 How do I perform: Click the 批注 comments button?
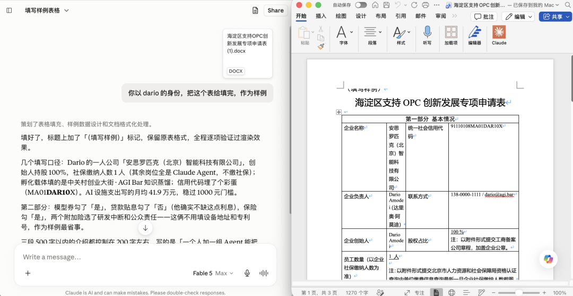click(484, 16)
